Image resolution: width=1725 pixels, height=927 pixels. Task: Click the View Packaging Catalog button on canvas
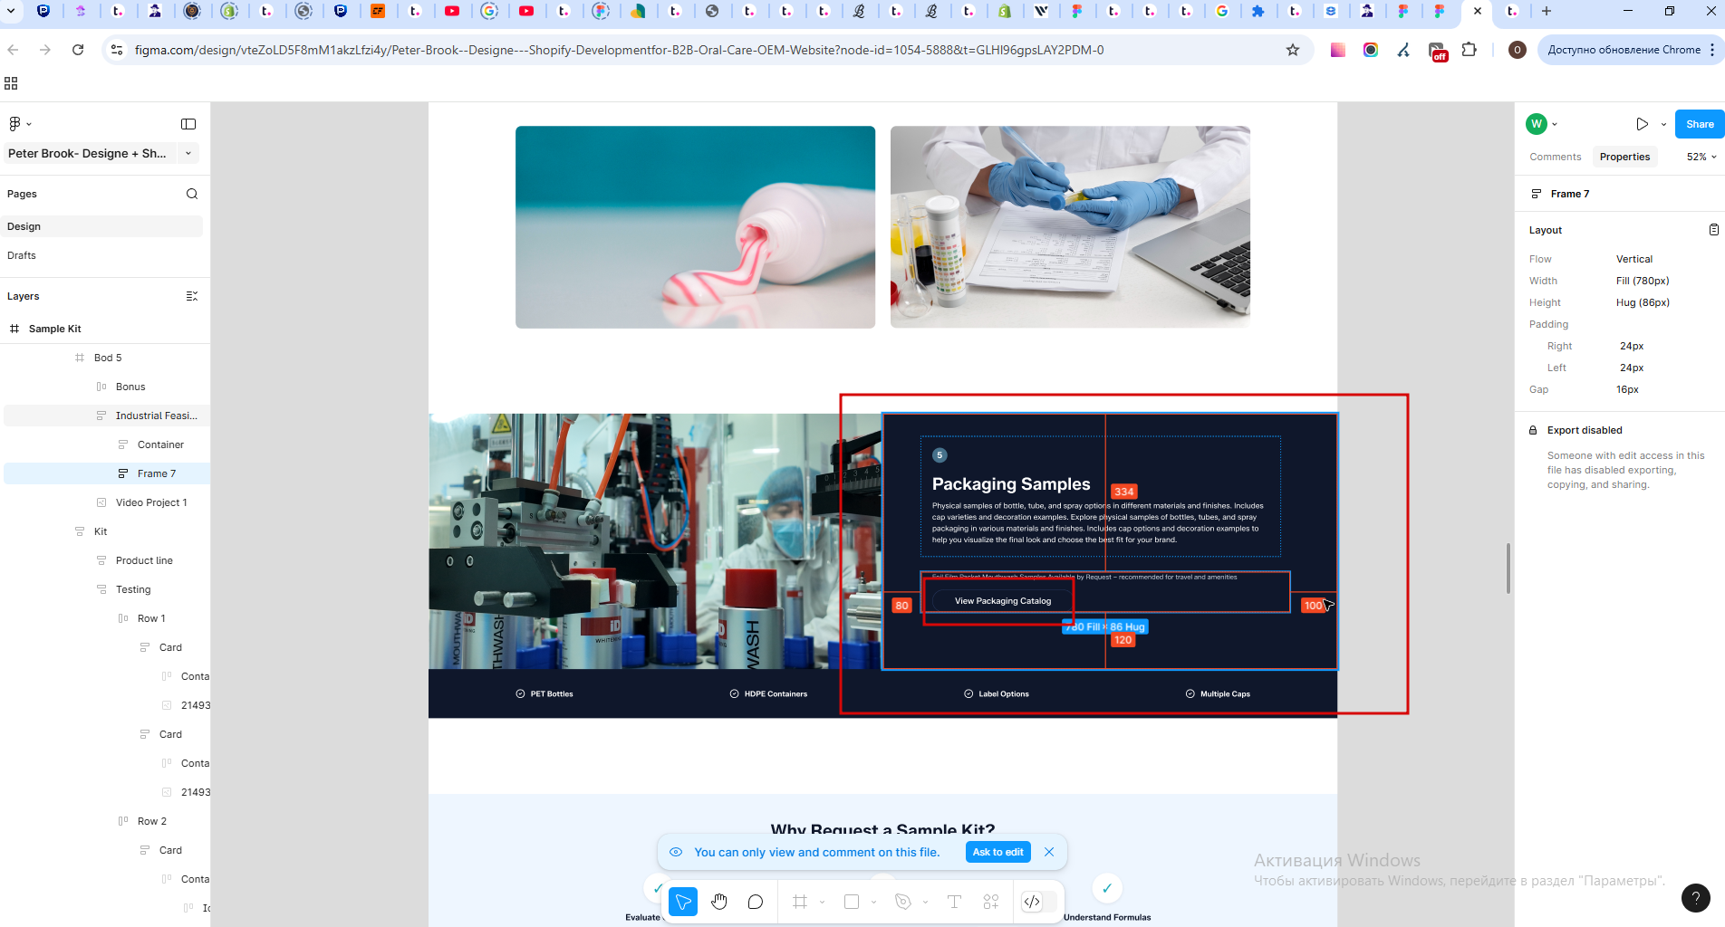tap(1003, 601)
